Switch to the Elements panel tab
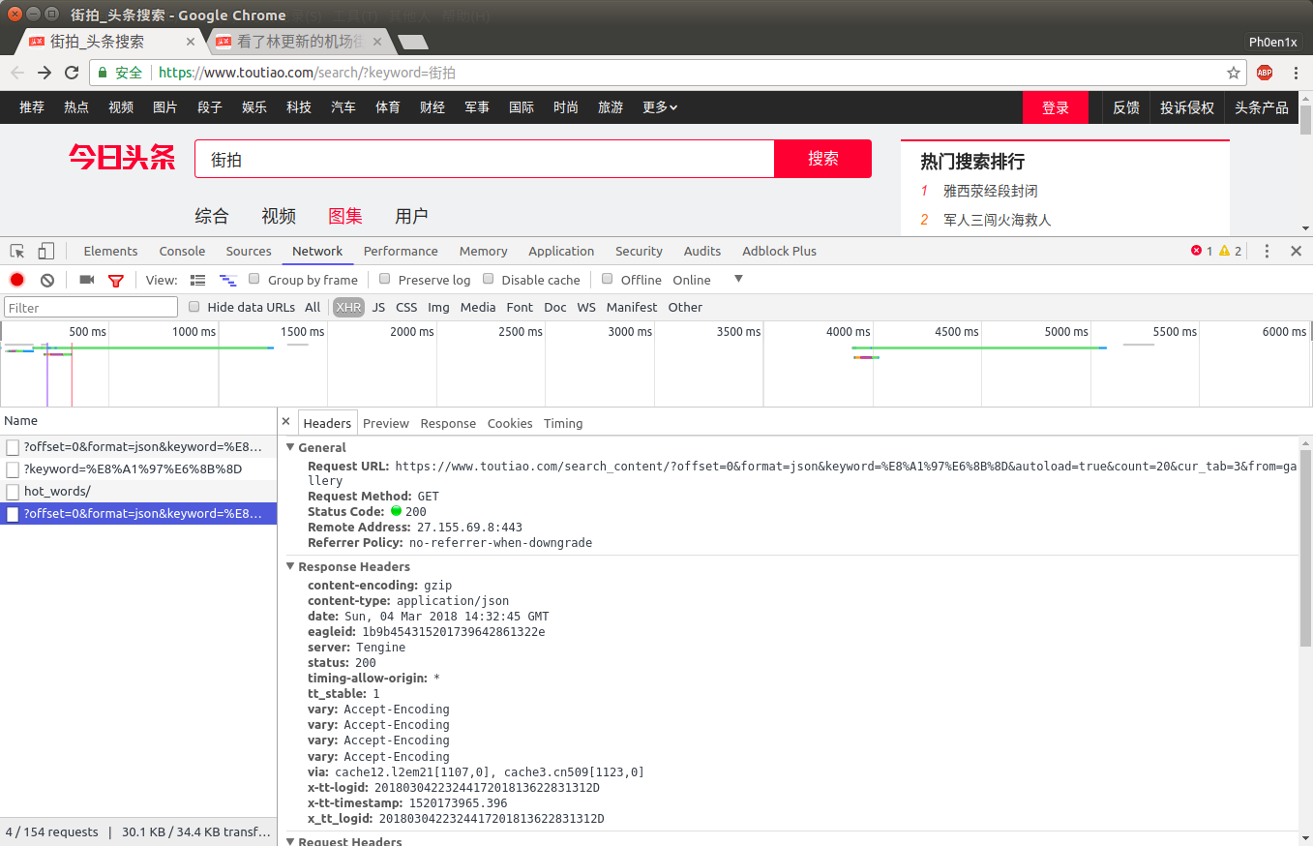 pyautogui.click(x=110, y=251)
